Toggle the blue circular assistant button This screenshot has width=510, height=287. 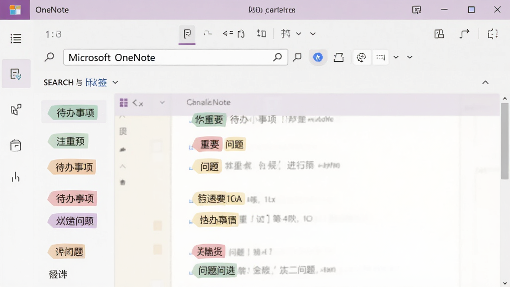pos(318,57)
